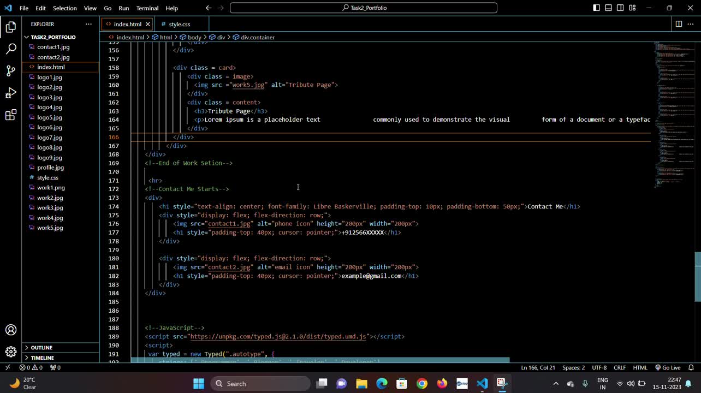Open the Source Control view
Viewport: 701px width, 393px height.
pyautogui.click(x=11, y=71)
